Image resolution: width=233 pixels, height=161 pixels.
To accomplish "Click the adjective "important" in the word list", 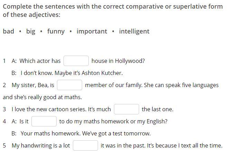I will pyautogui.click(x=92, y=31).
